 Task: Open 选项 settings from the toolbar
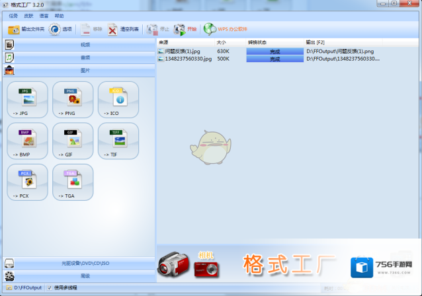60,29
